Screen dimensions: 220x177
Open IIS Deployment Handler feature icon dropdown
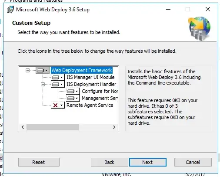(57, 84)
